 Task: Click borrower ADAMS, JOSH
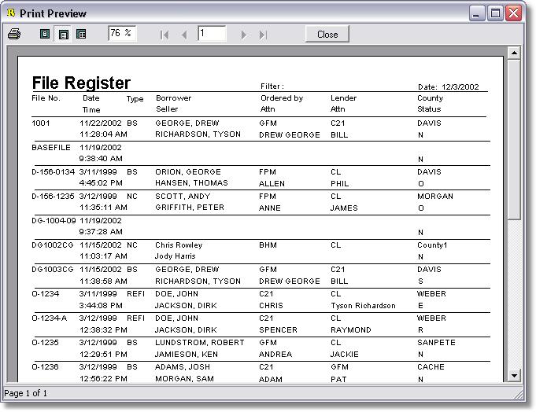pyautogui.click(x=183, y=367)
